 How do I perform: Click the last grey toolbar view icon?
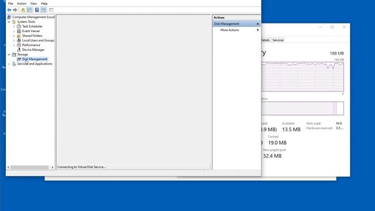(51, 10)
